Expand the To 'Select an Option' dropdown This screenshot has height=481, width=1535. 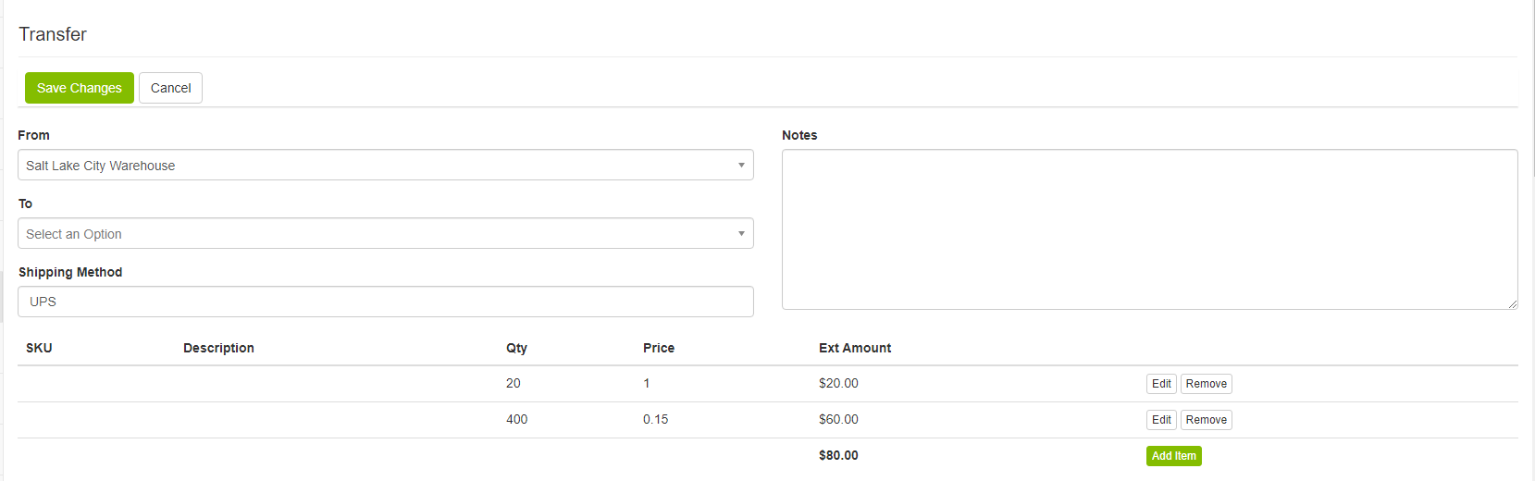coord(385,234)
